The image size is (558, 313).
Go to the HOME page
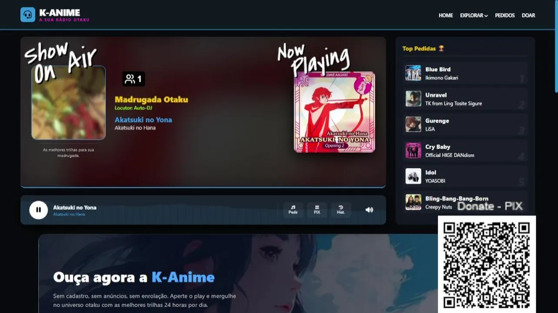coord(445,15)
